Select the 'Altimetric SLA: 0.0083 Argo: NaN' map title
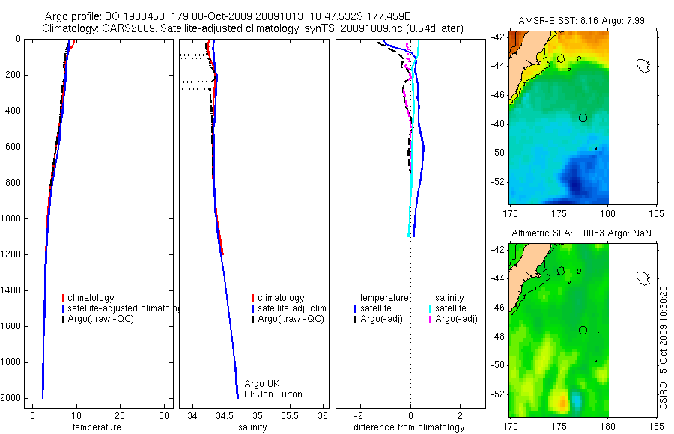This screenshot has width=674, height=434. click(581, 233)
